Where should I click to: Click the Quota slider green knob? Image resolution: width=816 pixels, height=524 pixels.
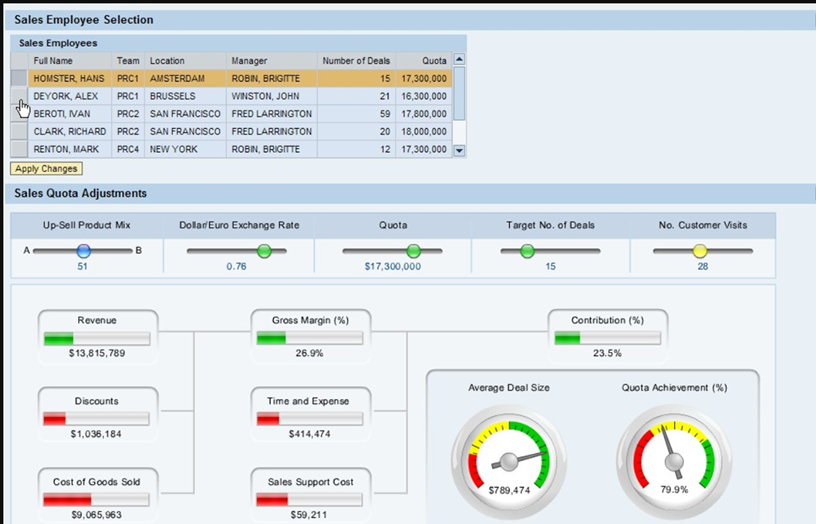pyautogui.click(x=413, y=251)
